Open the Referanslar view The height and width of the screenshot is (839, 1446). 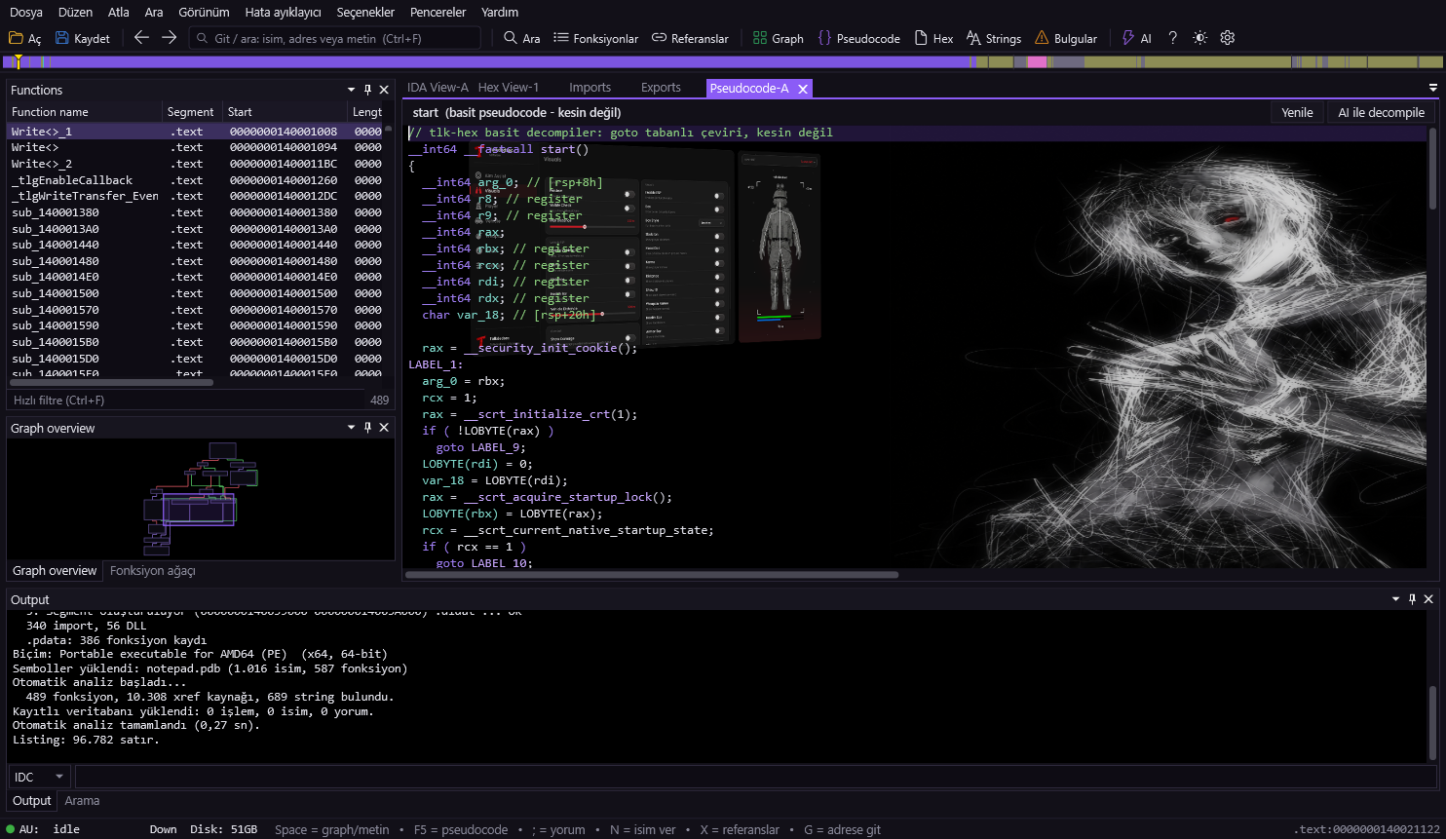(x=690, y=38)
